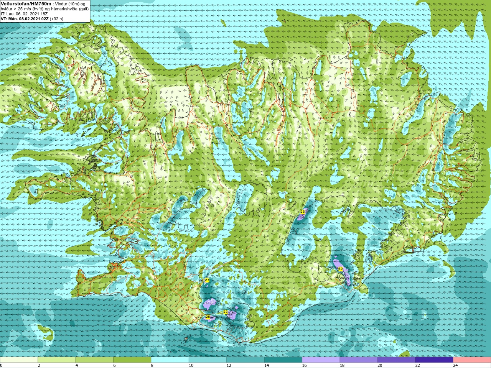This screenshot has height=368, width=491.
Task: Click the legend scale number 12
Action: pos(229,365)
